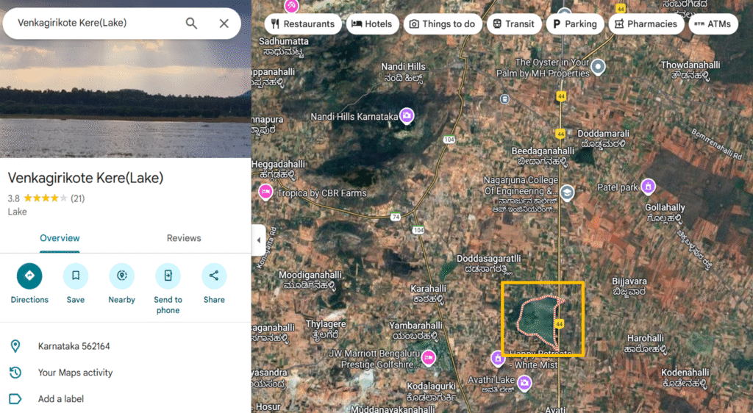Click the Directions icon button
Image resolution: width=753 pixels, height=413 pixels.
click(x=29, y=276)
